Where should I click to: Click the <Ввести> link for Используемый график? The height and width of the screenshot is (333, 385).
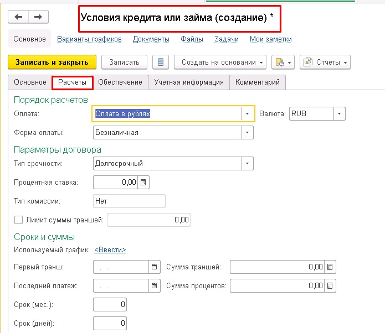pos(110,249)
